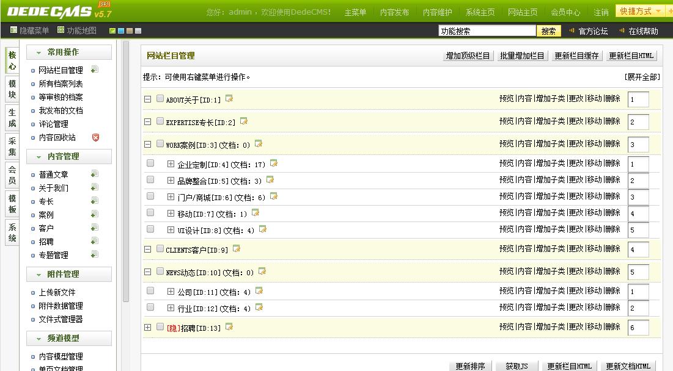
Task: Select checkbox for 公司 [ID:11] row
Action: tap(150, 291)
